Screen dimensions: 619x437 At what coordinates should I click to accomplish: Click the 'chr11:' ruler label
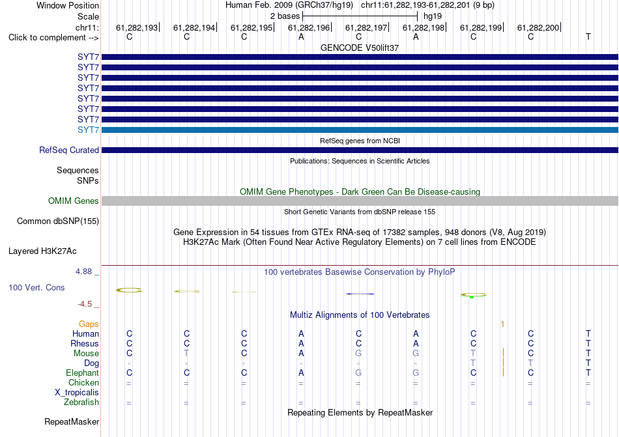(87, 27)
